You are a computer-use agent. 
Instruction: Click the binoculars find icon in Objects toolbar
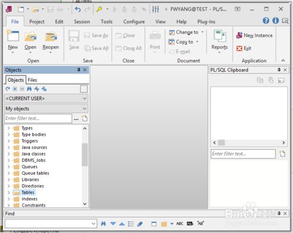(x=29, y=89)
